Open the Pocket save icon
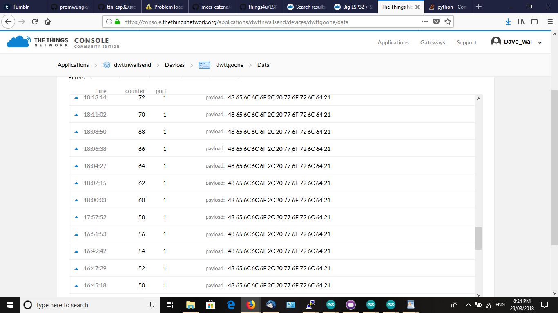Screen dimensions: 558x313 coord(436,22)
